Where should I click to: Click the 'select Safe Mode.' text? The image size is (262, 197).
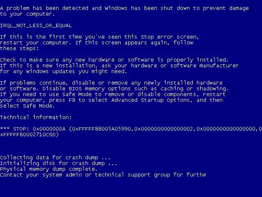pos(27,106)
